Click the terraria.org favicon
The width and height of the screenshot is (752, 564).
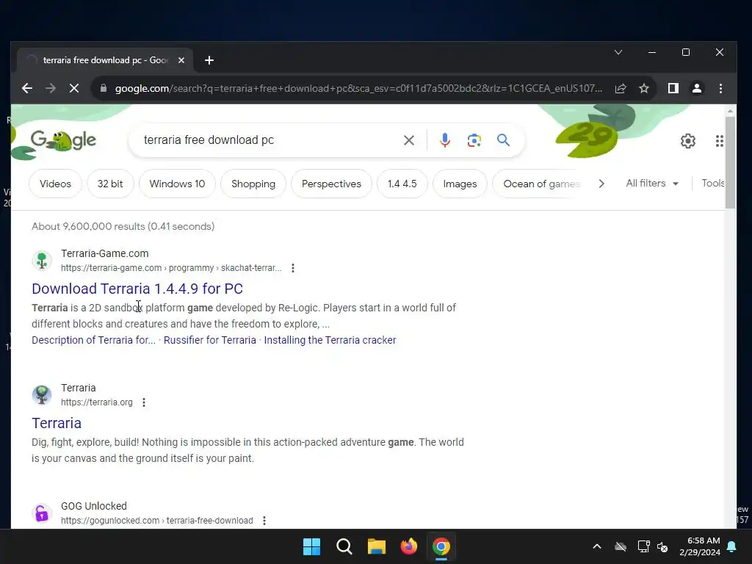42,394
